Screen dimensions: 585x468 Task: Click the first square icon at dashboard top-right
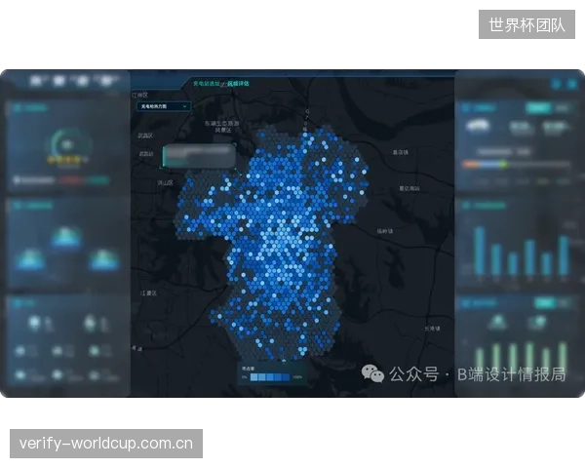pyautogui.click(x=557, y=84)
